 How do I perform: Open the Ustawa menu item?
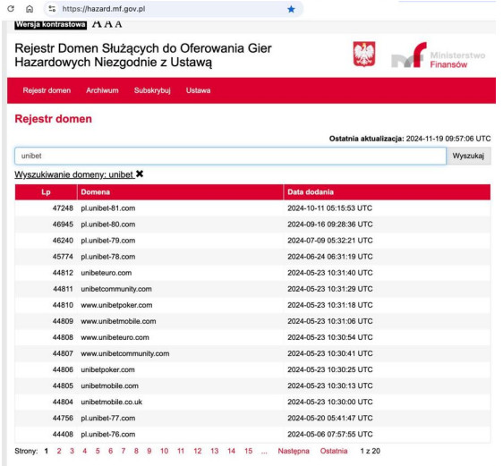199,90
